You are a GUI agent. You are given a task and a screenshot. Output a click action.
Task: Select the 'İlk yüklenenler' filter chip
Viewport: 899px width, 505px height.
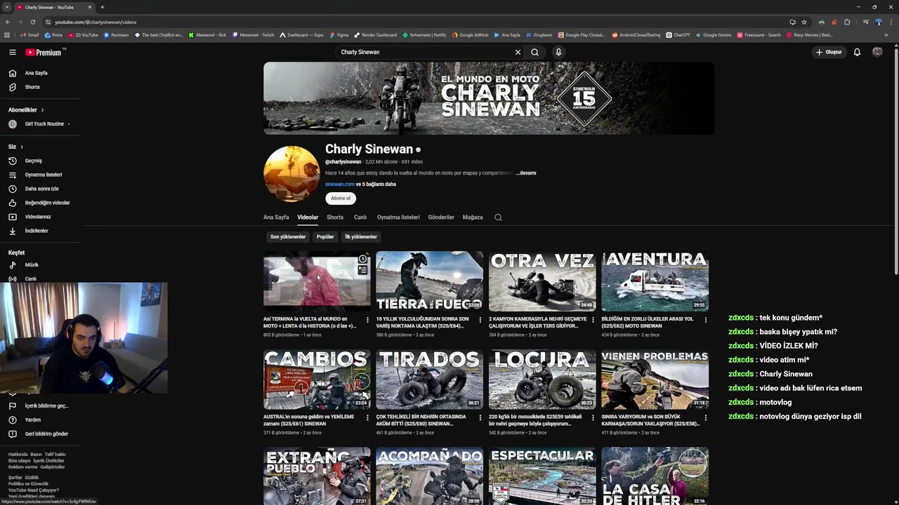pos(361,237)
